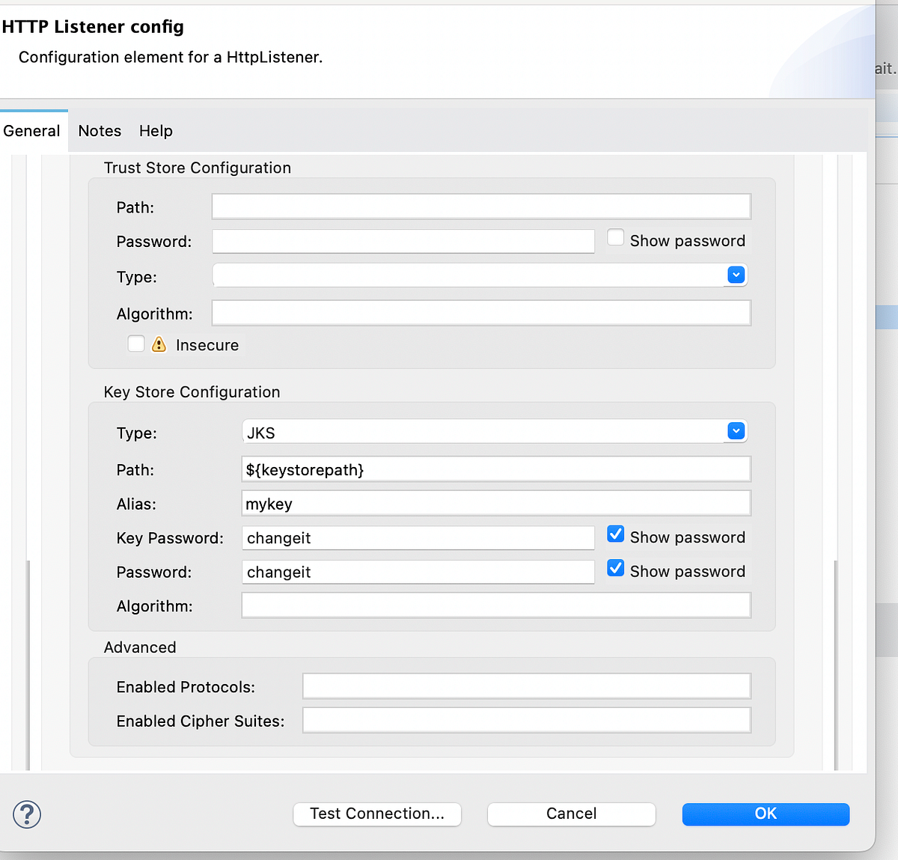Select the General tab

coord(31,130)
